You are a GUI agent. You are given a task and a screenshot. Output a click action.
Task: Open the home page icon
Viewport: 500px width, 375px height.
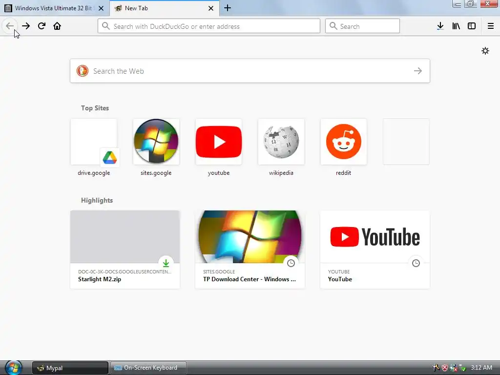[x=57, y=26]
